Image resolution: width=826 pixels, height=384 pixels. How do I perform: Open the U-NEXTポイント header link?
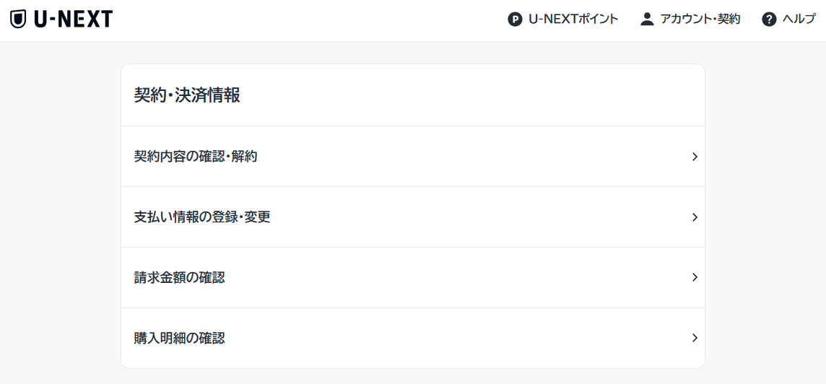pyautogui.click(x=573, y=19)
